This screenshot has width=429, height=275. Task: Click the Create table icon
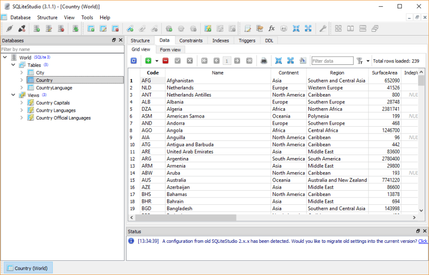pos(91,29)
